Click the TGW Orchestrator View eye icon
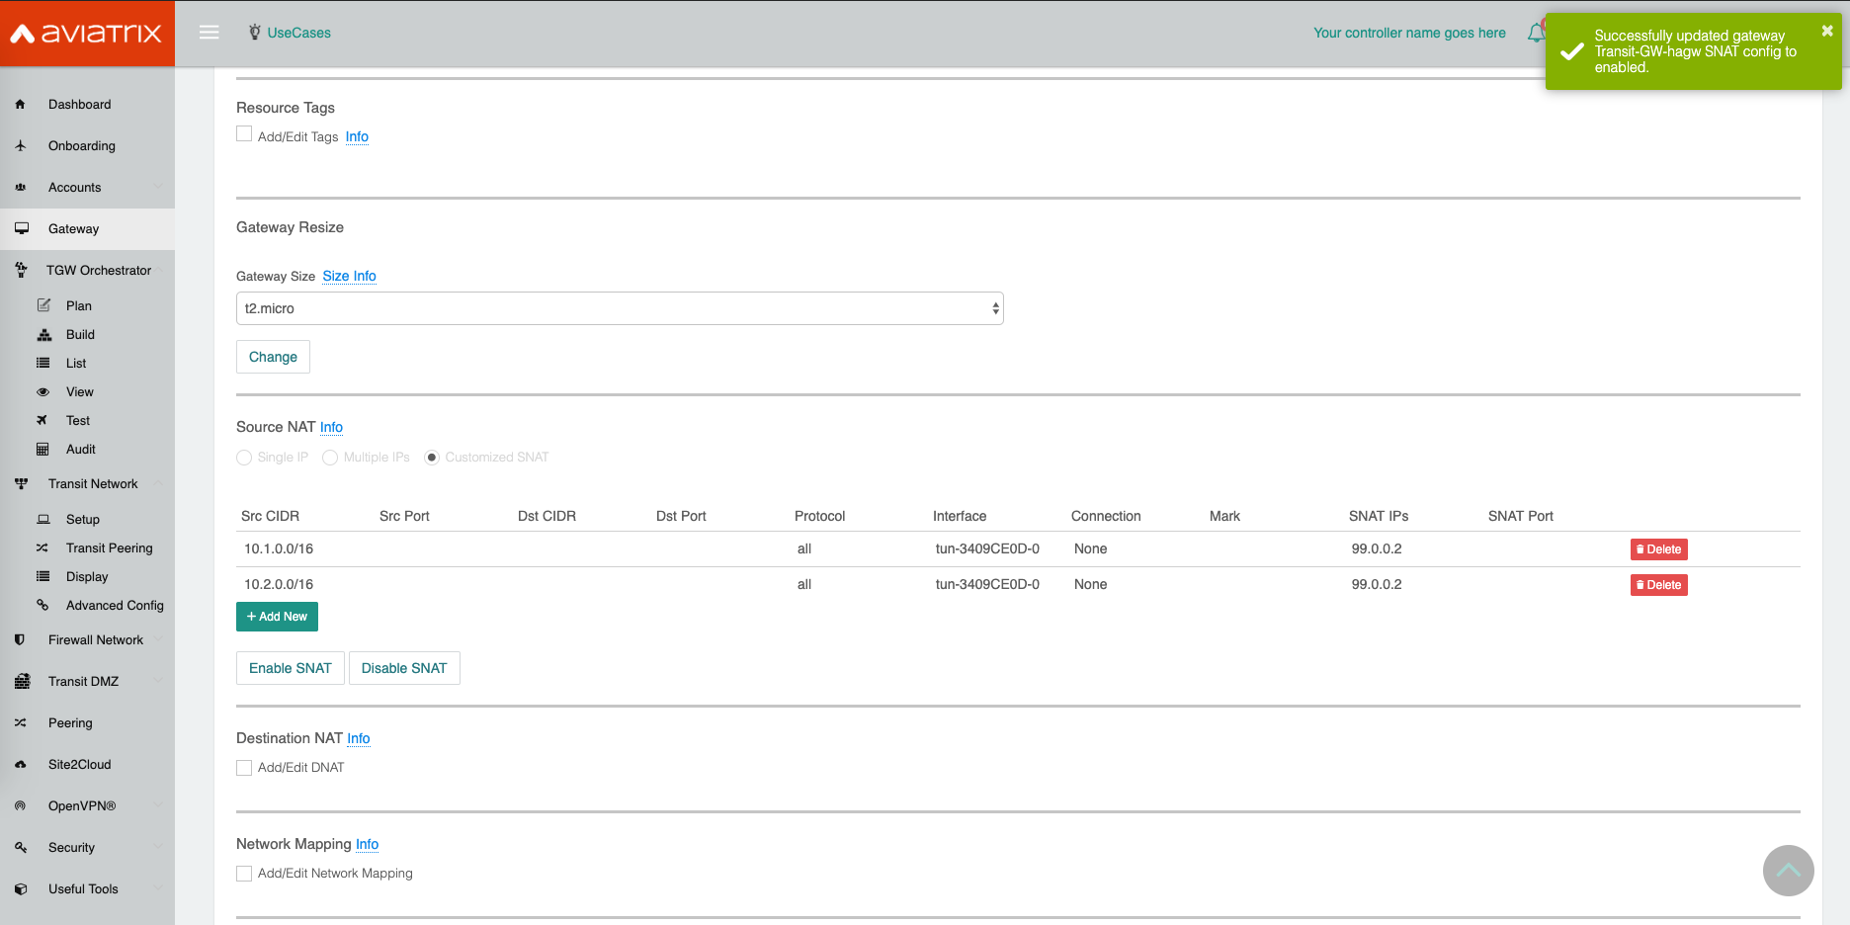 coord(42,392)
